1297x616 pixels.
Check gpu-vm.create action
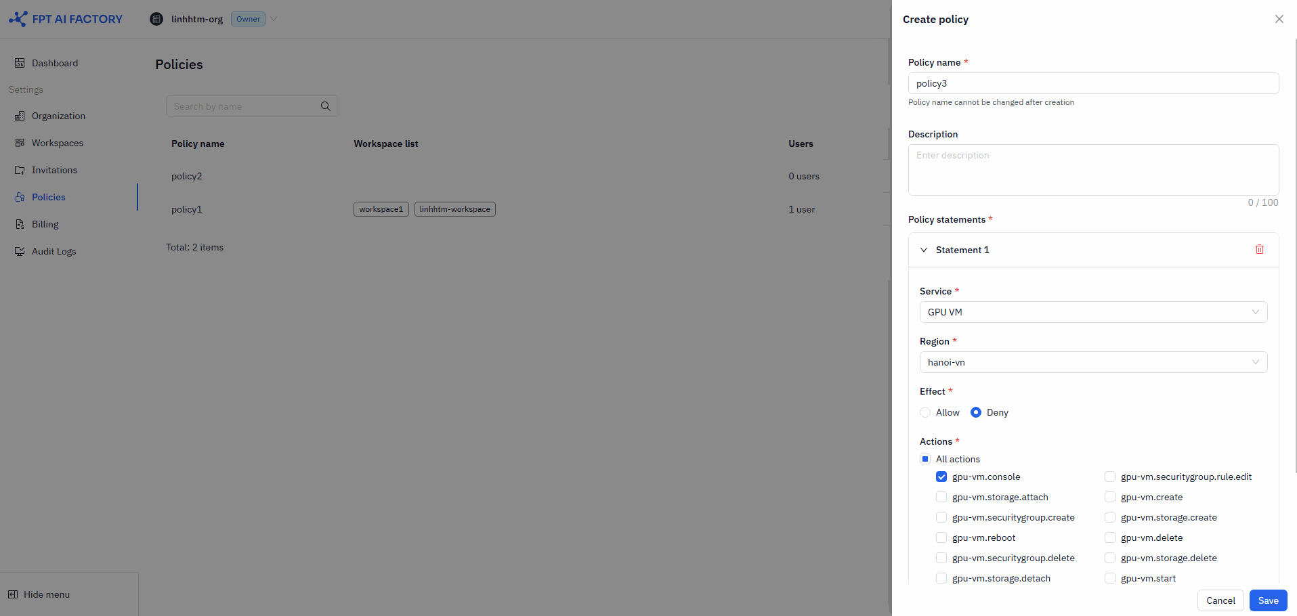(x=1110, y=497)
